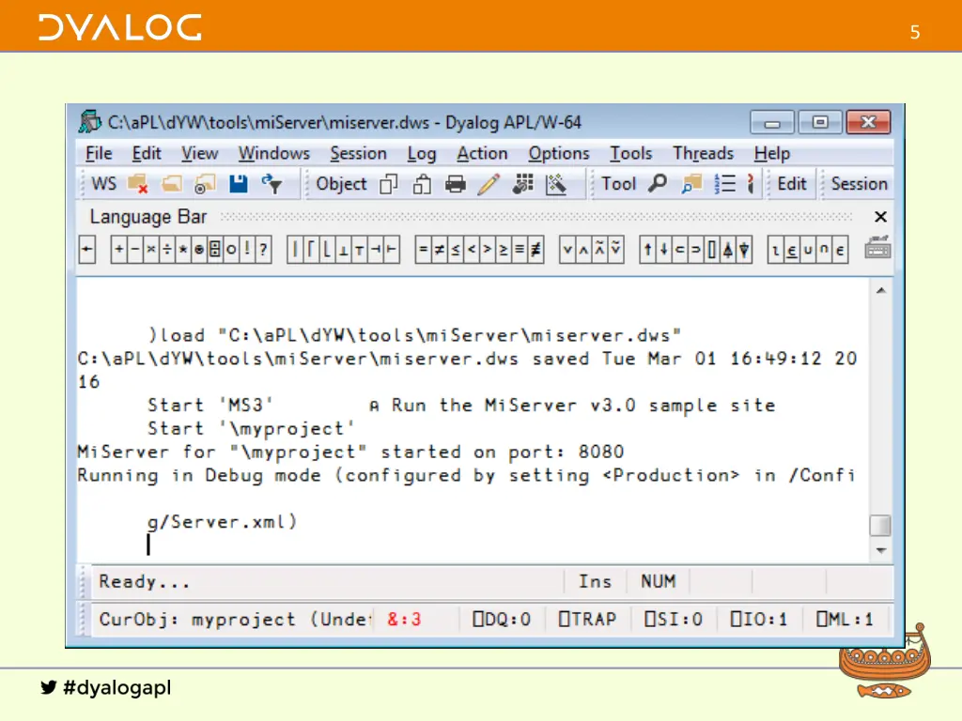Image resolution: width=962 pixels, height=721 pixels.
Task: Insert the iota ⍳ glyph
Action: pos(776,250)
